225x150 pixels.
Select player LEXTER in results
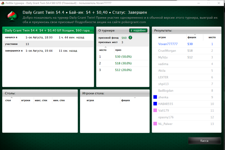186,77
